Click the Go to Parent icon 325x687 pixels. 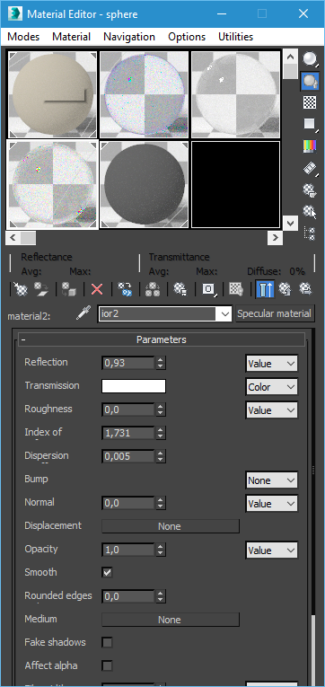click(285, 289)
